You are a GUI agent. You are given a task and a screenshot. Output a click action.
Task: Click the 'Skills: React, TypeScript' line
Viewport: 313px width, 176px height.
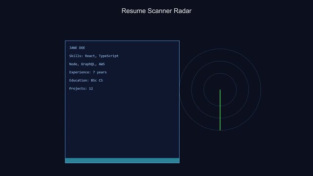[x=94, y=56]
